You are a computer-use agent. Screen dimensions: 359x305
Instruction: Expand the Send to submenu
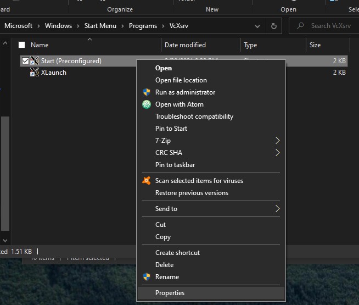[278, 208]
